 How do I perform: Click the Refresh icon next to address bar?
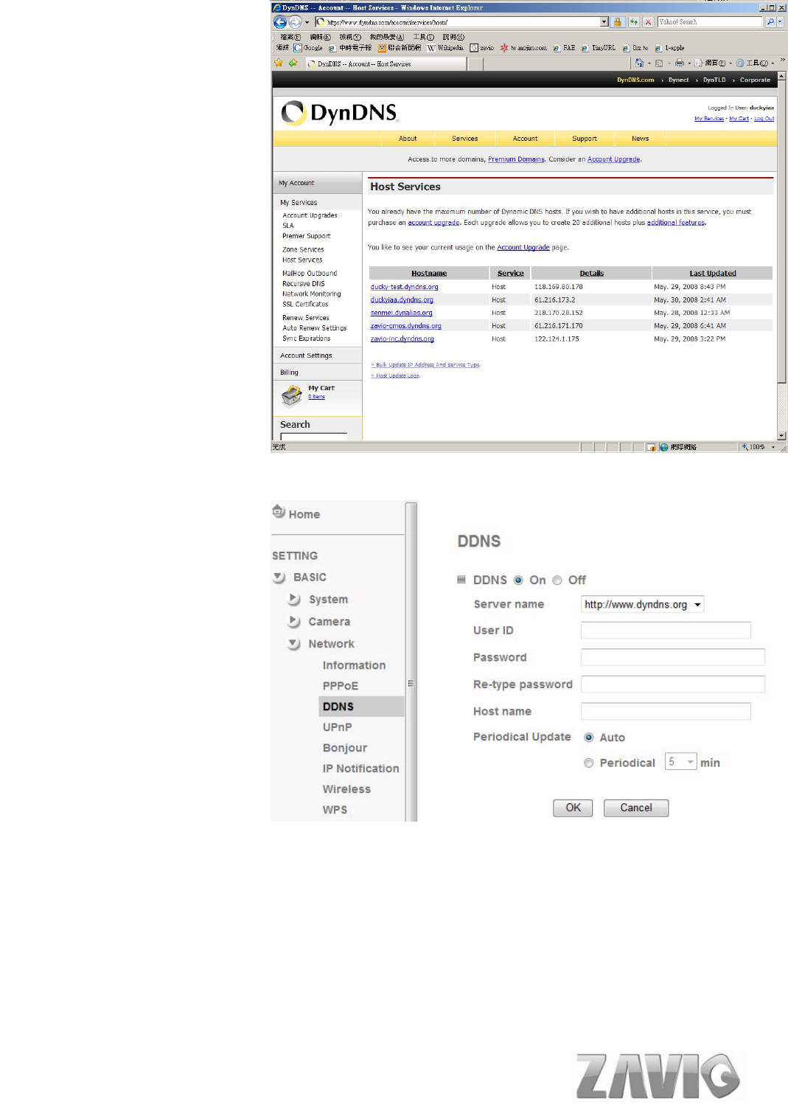633,22
